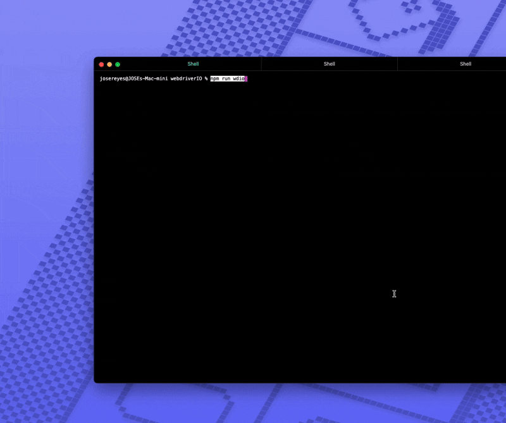Click the divider between first and second Shell tabs
This screenshot has width=506, height=423.
point(261,64)
